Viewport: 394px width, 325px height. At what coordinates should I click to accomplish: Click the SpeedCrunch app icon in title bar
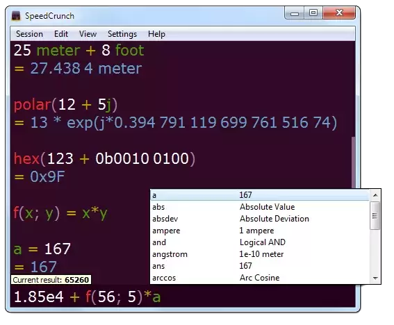click(x=16, y=16)
